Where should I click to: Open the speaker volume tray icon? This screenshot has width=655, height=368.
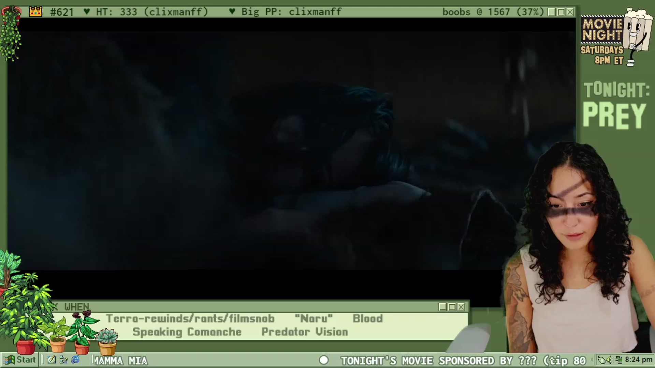610,360
